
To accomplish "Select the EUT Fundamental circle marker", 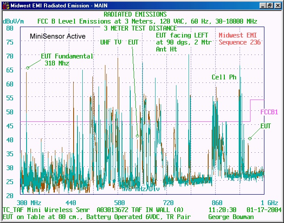I will click(x=27, y=68).
